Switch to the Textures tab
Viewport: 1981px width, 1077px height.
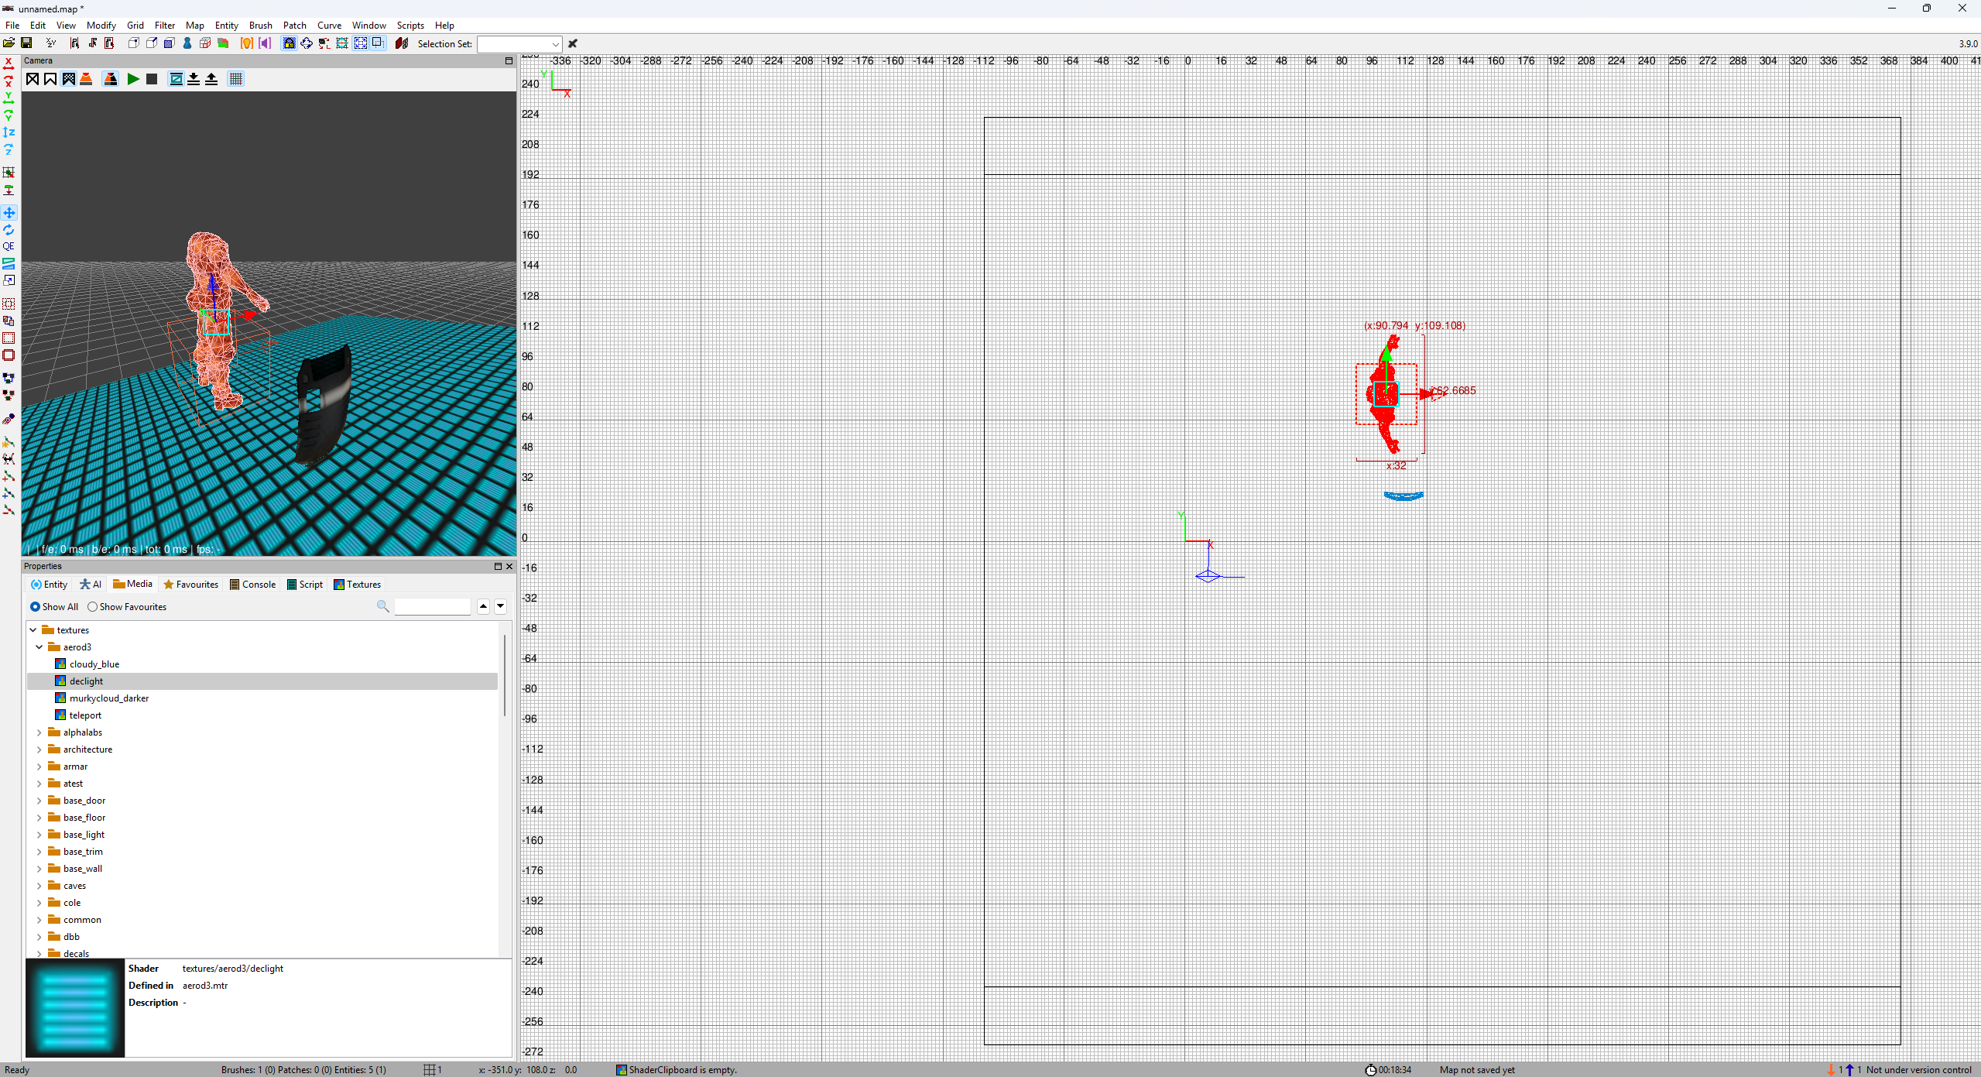(x=357, y=585)
